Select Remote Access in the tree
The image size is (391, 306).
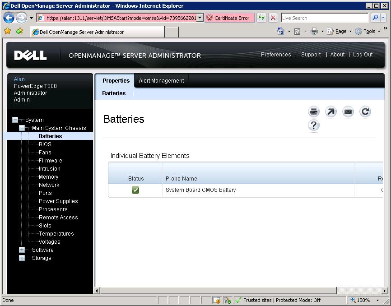[x=58, y=218]
